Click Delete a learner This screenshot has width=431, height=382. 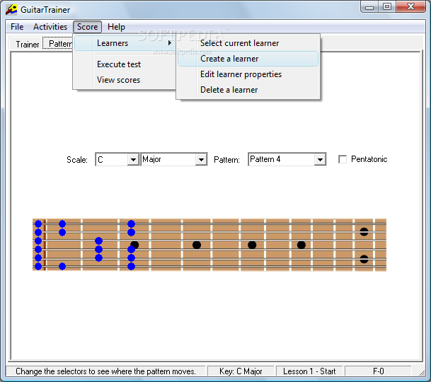[x=248, y=90]
